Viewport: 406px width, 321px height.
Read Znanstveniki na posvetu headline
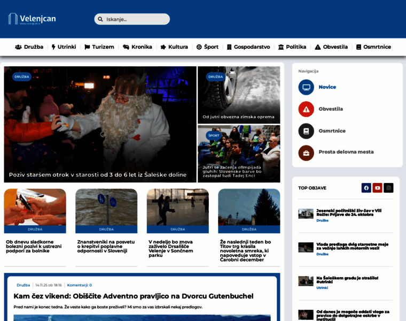[x=106, y=246]
